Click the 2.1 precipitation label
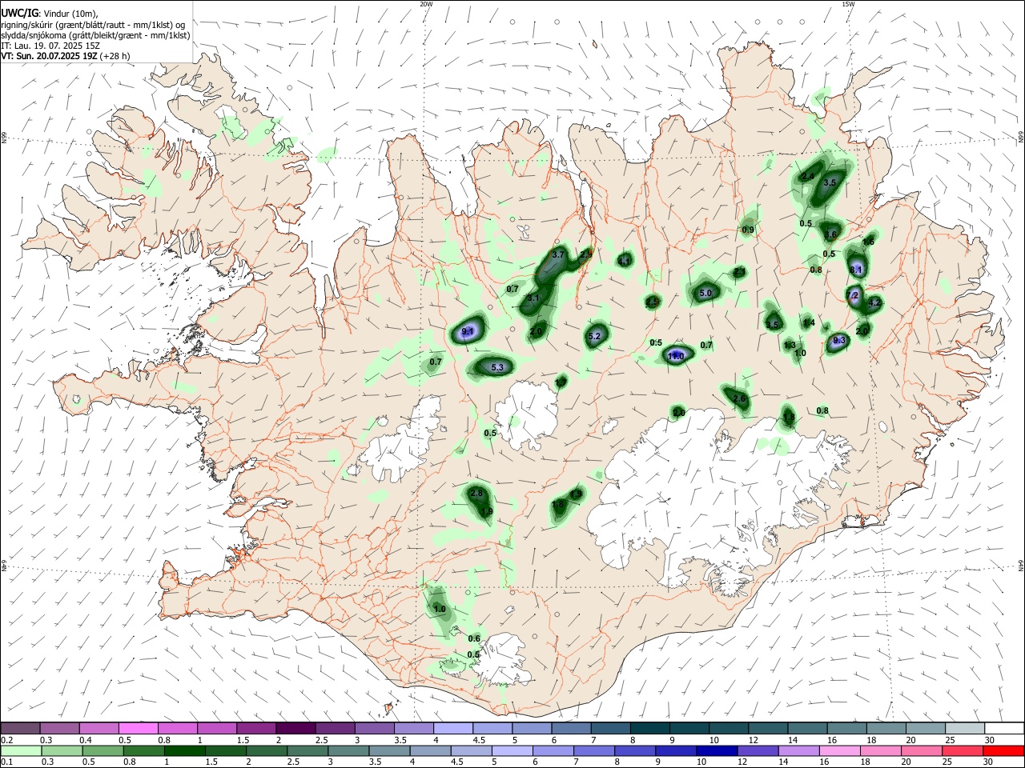 (740, 272)
